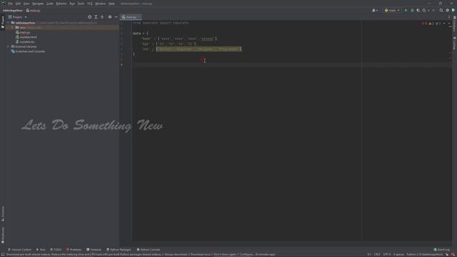Open Project panel gear options
The height and width of the screenshot is (257, 457).
110,17
